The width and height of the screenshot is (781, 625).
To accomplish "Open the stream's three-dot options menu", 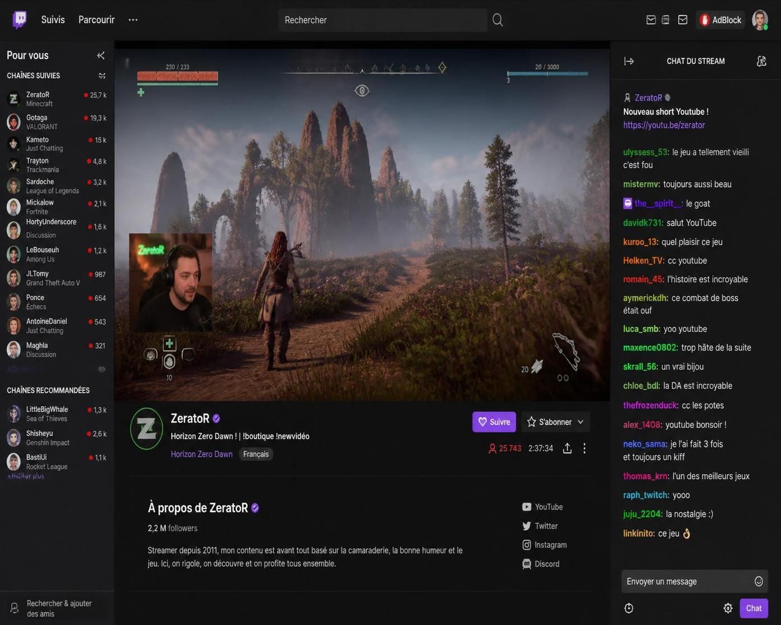I will point(584,448).
